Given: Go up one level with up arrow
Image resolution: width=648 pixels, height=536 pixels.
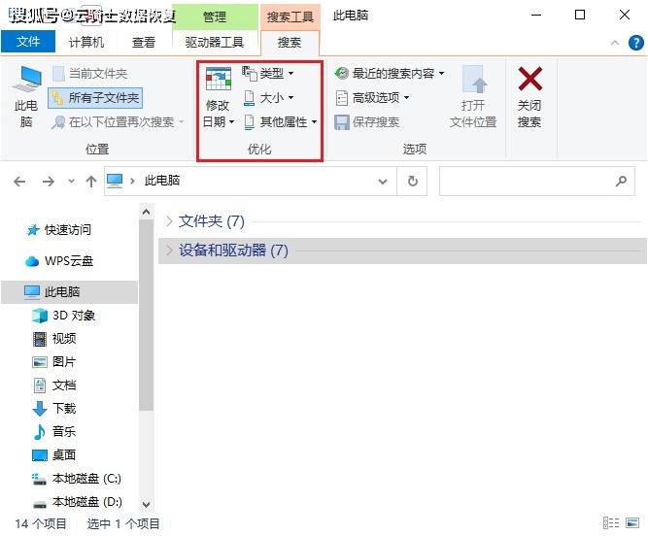Looking at the screenshot, I should (91, 182).
